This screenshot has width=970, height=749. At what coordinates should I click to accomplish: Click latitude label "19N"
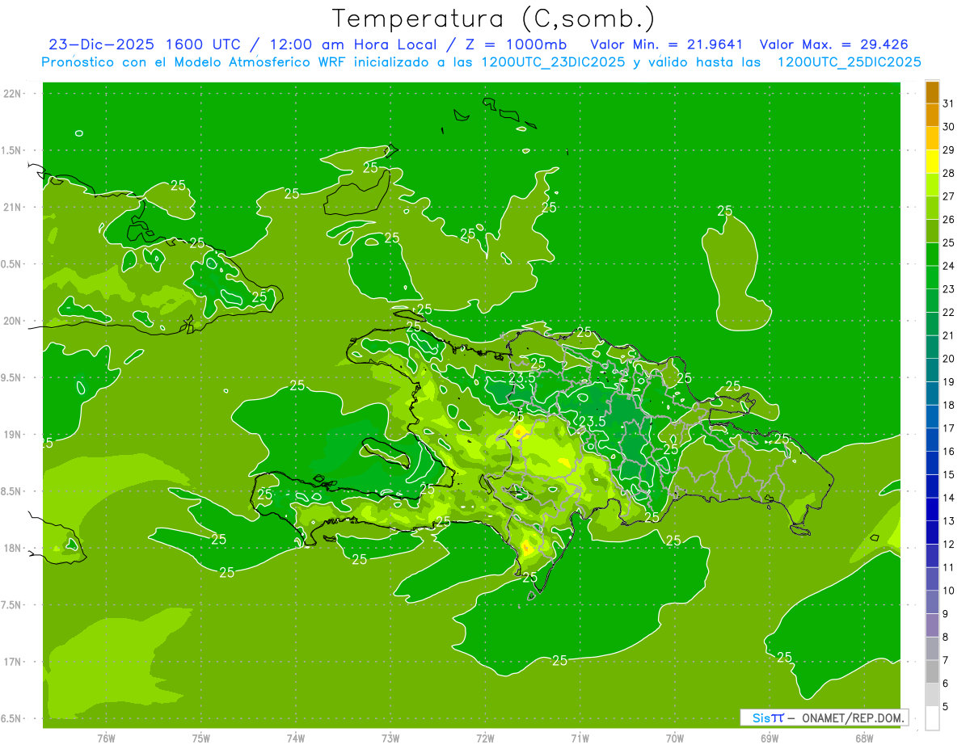(x=12, y=434)
